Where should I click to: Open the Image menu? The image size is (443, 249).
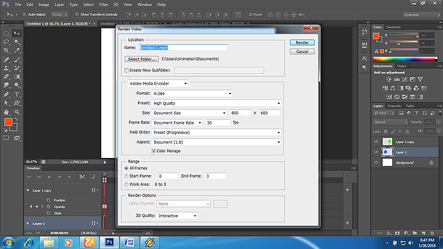44,4
